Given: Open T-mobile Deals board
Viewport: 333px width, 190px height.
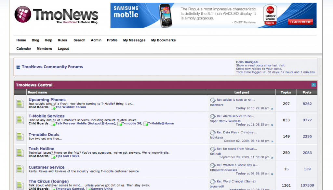Looking at the screenshot, I should 44,135.
